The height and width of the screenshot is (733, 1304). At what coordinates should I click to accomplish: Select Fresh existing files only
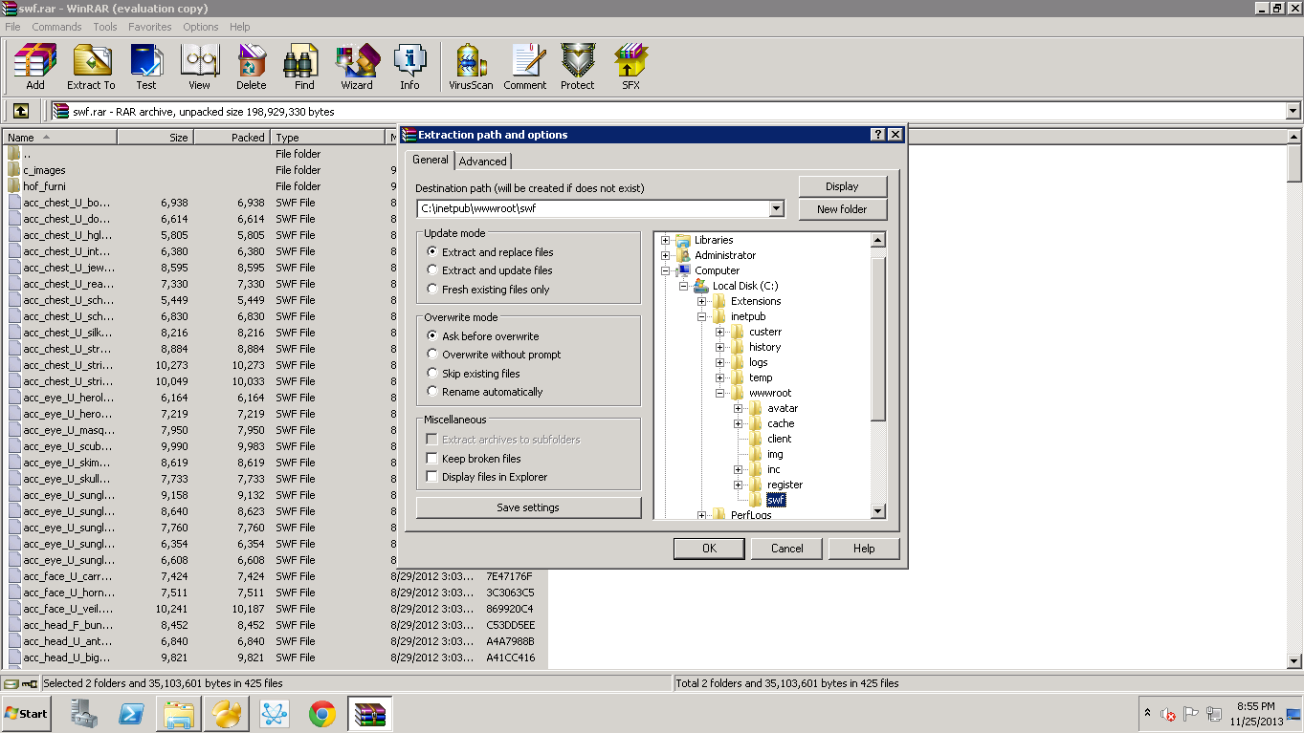tap(432, 290)
